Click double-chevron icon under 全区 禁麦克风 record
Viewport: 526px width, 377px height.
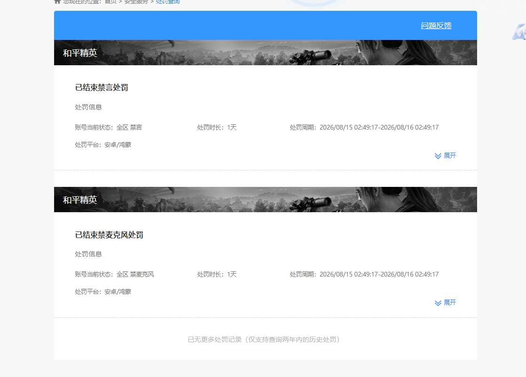pyautogui.click(x=438, y=303)
